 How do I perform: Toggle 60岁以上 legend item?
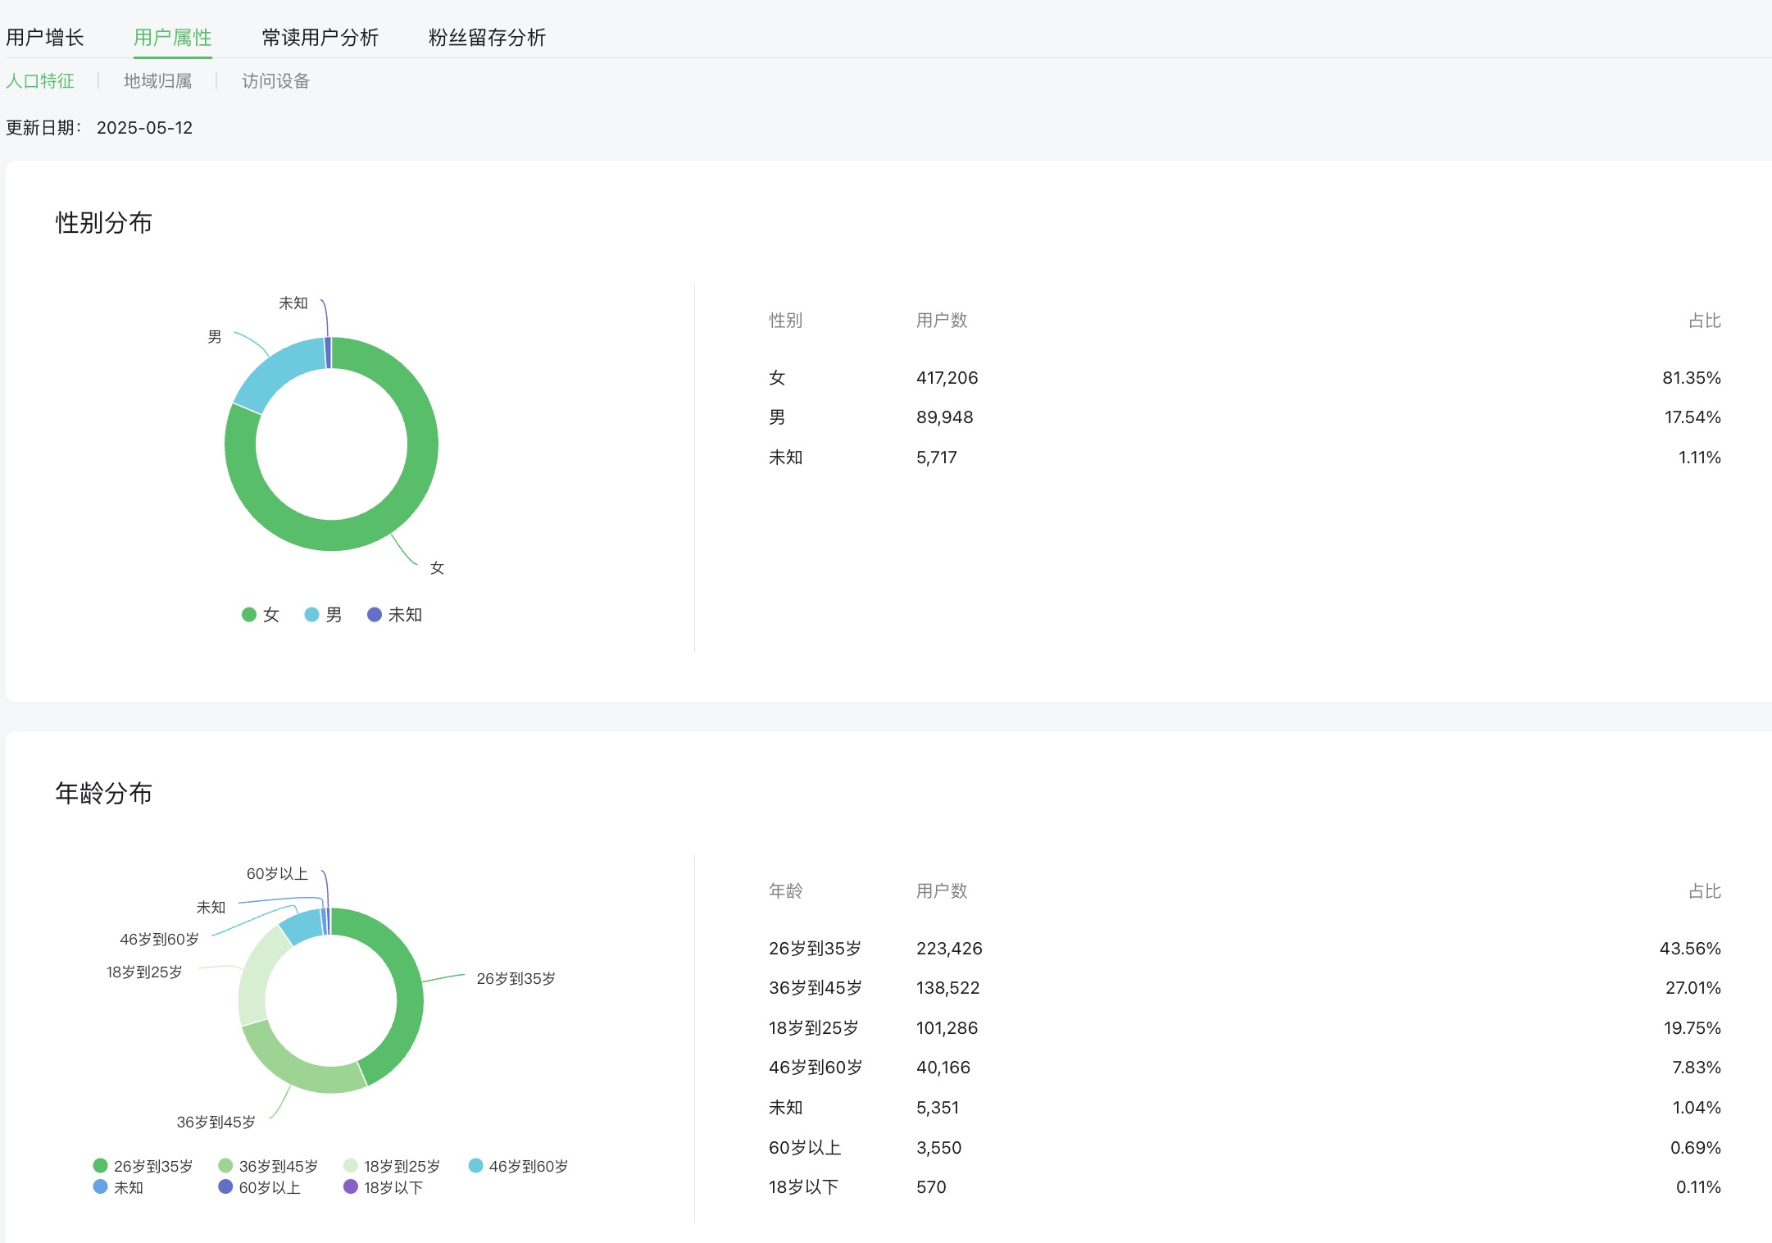(x=260, y=1187)
